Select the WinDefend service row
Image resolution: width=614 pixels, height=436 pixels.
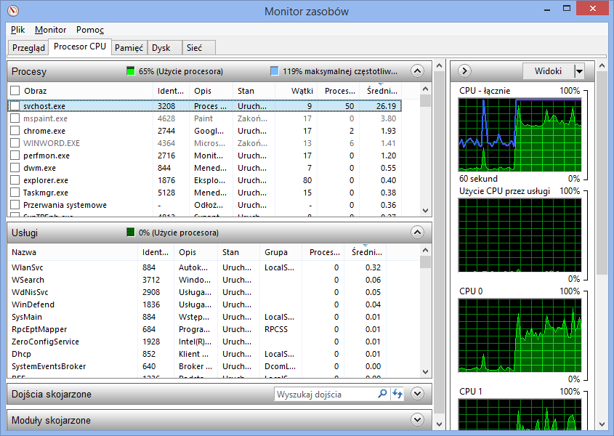point(197,304)
